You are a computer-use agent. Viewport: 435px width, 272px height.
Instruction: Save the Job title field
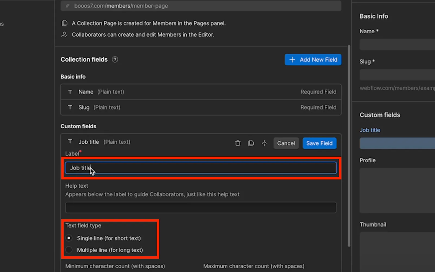(x=319, y=143)
